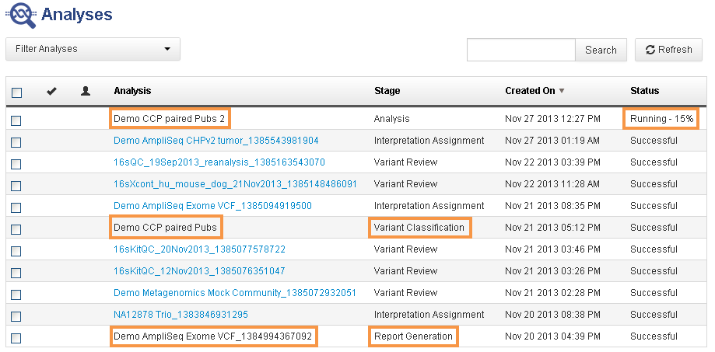Toggle checkbox for Demo Metagenomics Mock Community row
The image size is (715, 352).
(x=16, y=294)
